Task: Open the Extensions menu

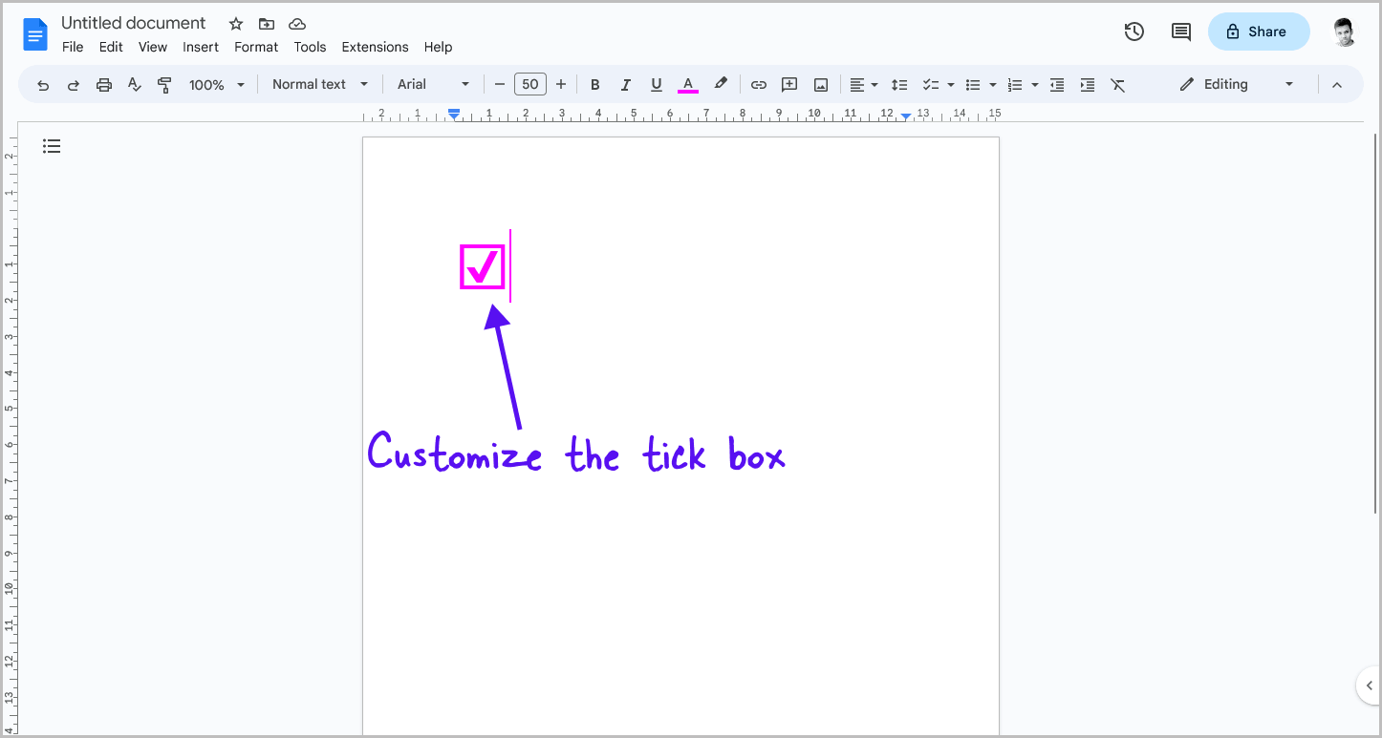Action: 375,47
